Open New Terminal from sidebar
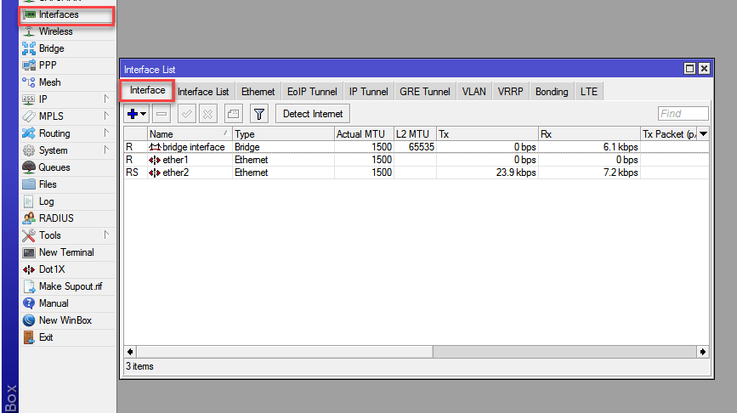The width and height of the screenshot is (737, 413). [x=66, y=252]
